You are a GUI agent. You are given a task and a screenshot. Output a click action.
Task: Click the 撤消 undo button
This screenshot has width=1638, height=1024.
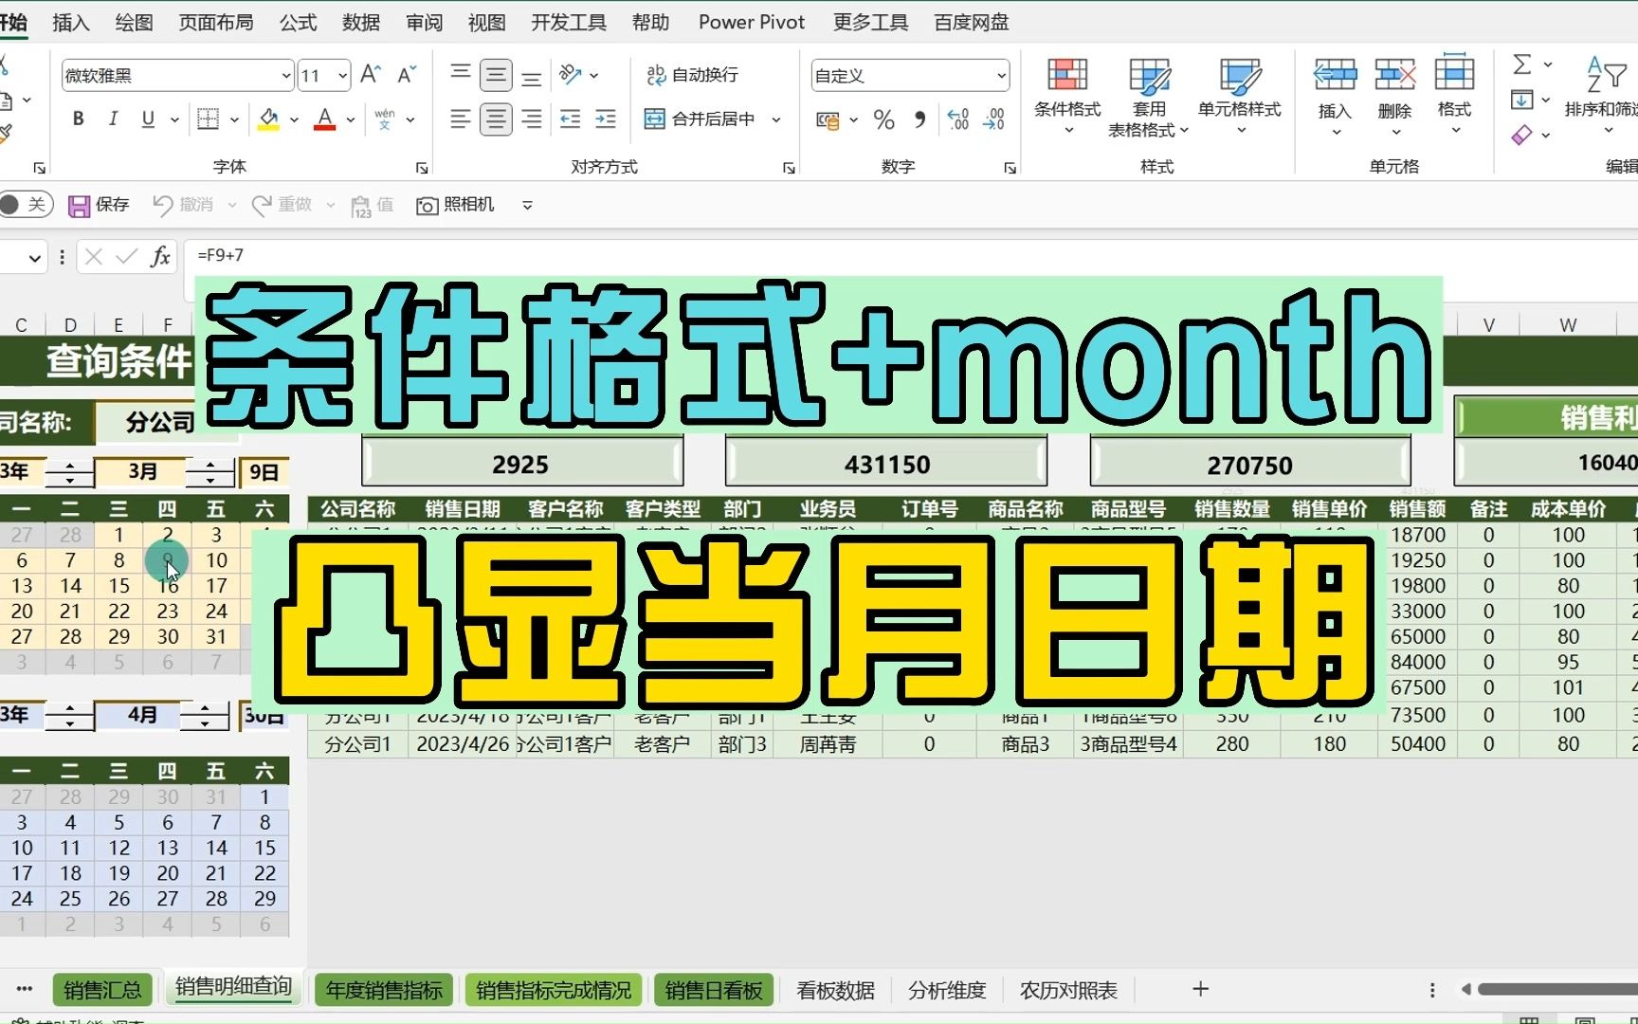(183, 205)
